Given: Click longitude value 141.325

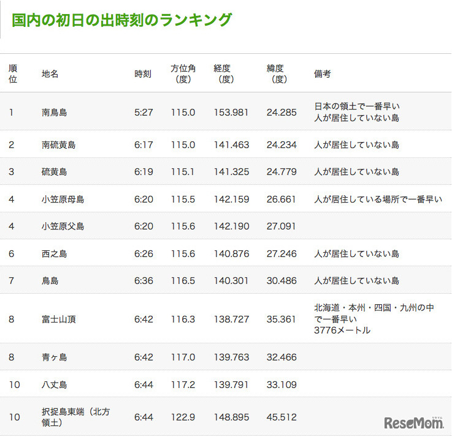Looking at the screenshot, I should tap(231, 172).
